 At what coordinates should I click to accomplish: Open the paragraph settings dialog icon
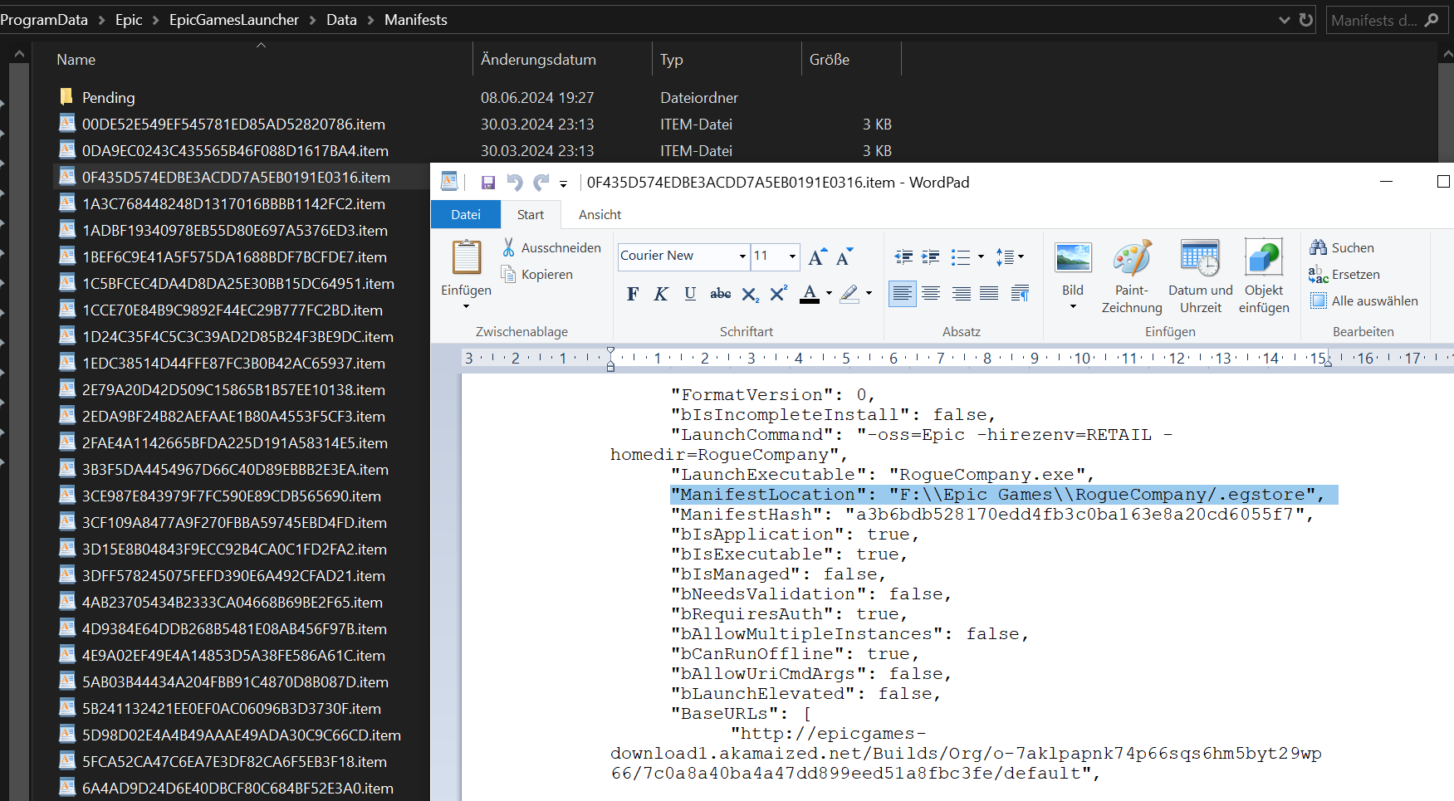(1020, 292)
